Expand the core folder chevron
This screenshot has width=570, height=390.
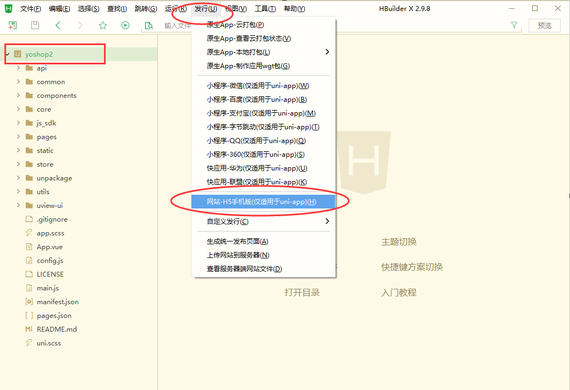(18, 109)
